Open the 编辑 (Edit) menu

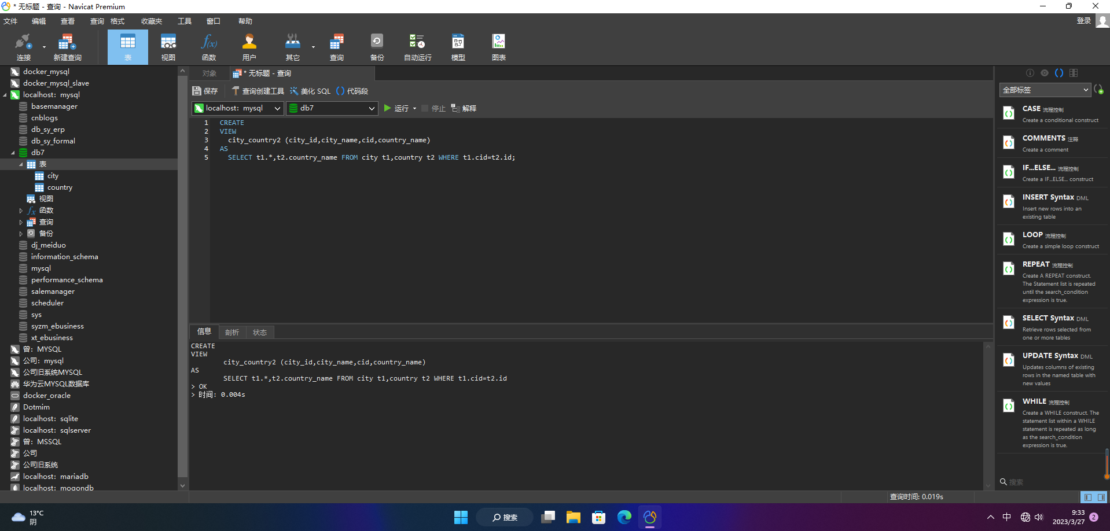coord(39,21)
